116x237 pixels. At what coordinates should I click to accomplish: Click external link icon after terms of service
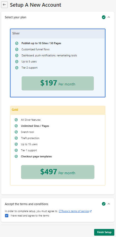(x=91, y=211)
